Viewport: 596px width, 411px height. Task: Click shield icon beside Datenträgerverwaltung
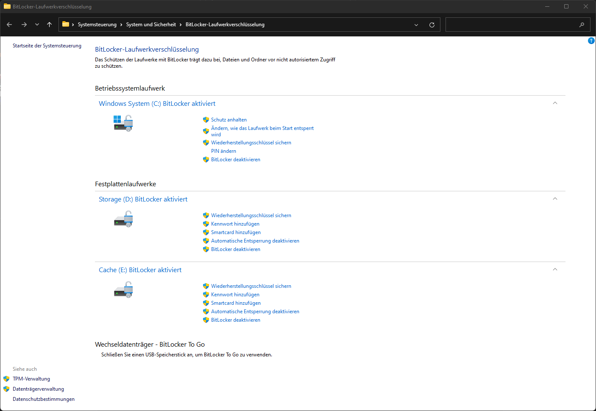point(6,389)
